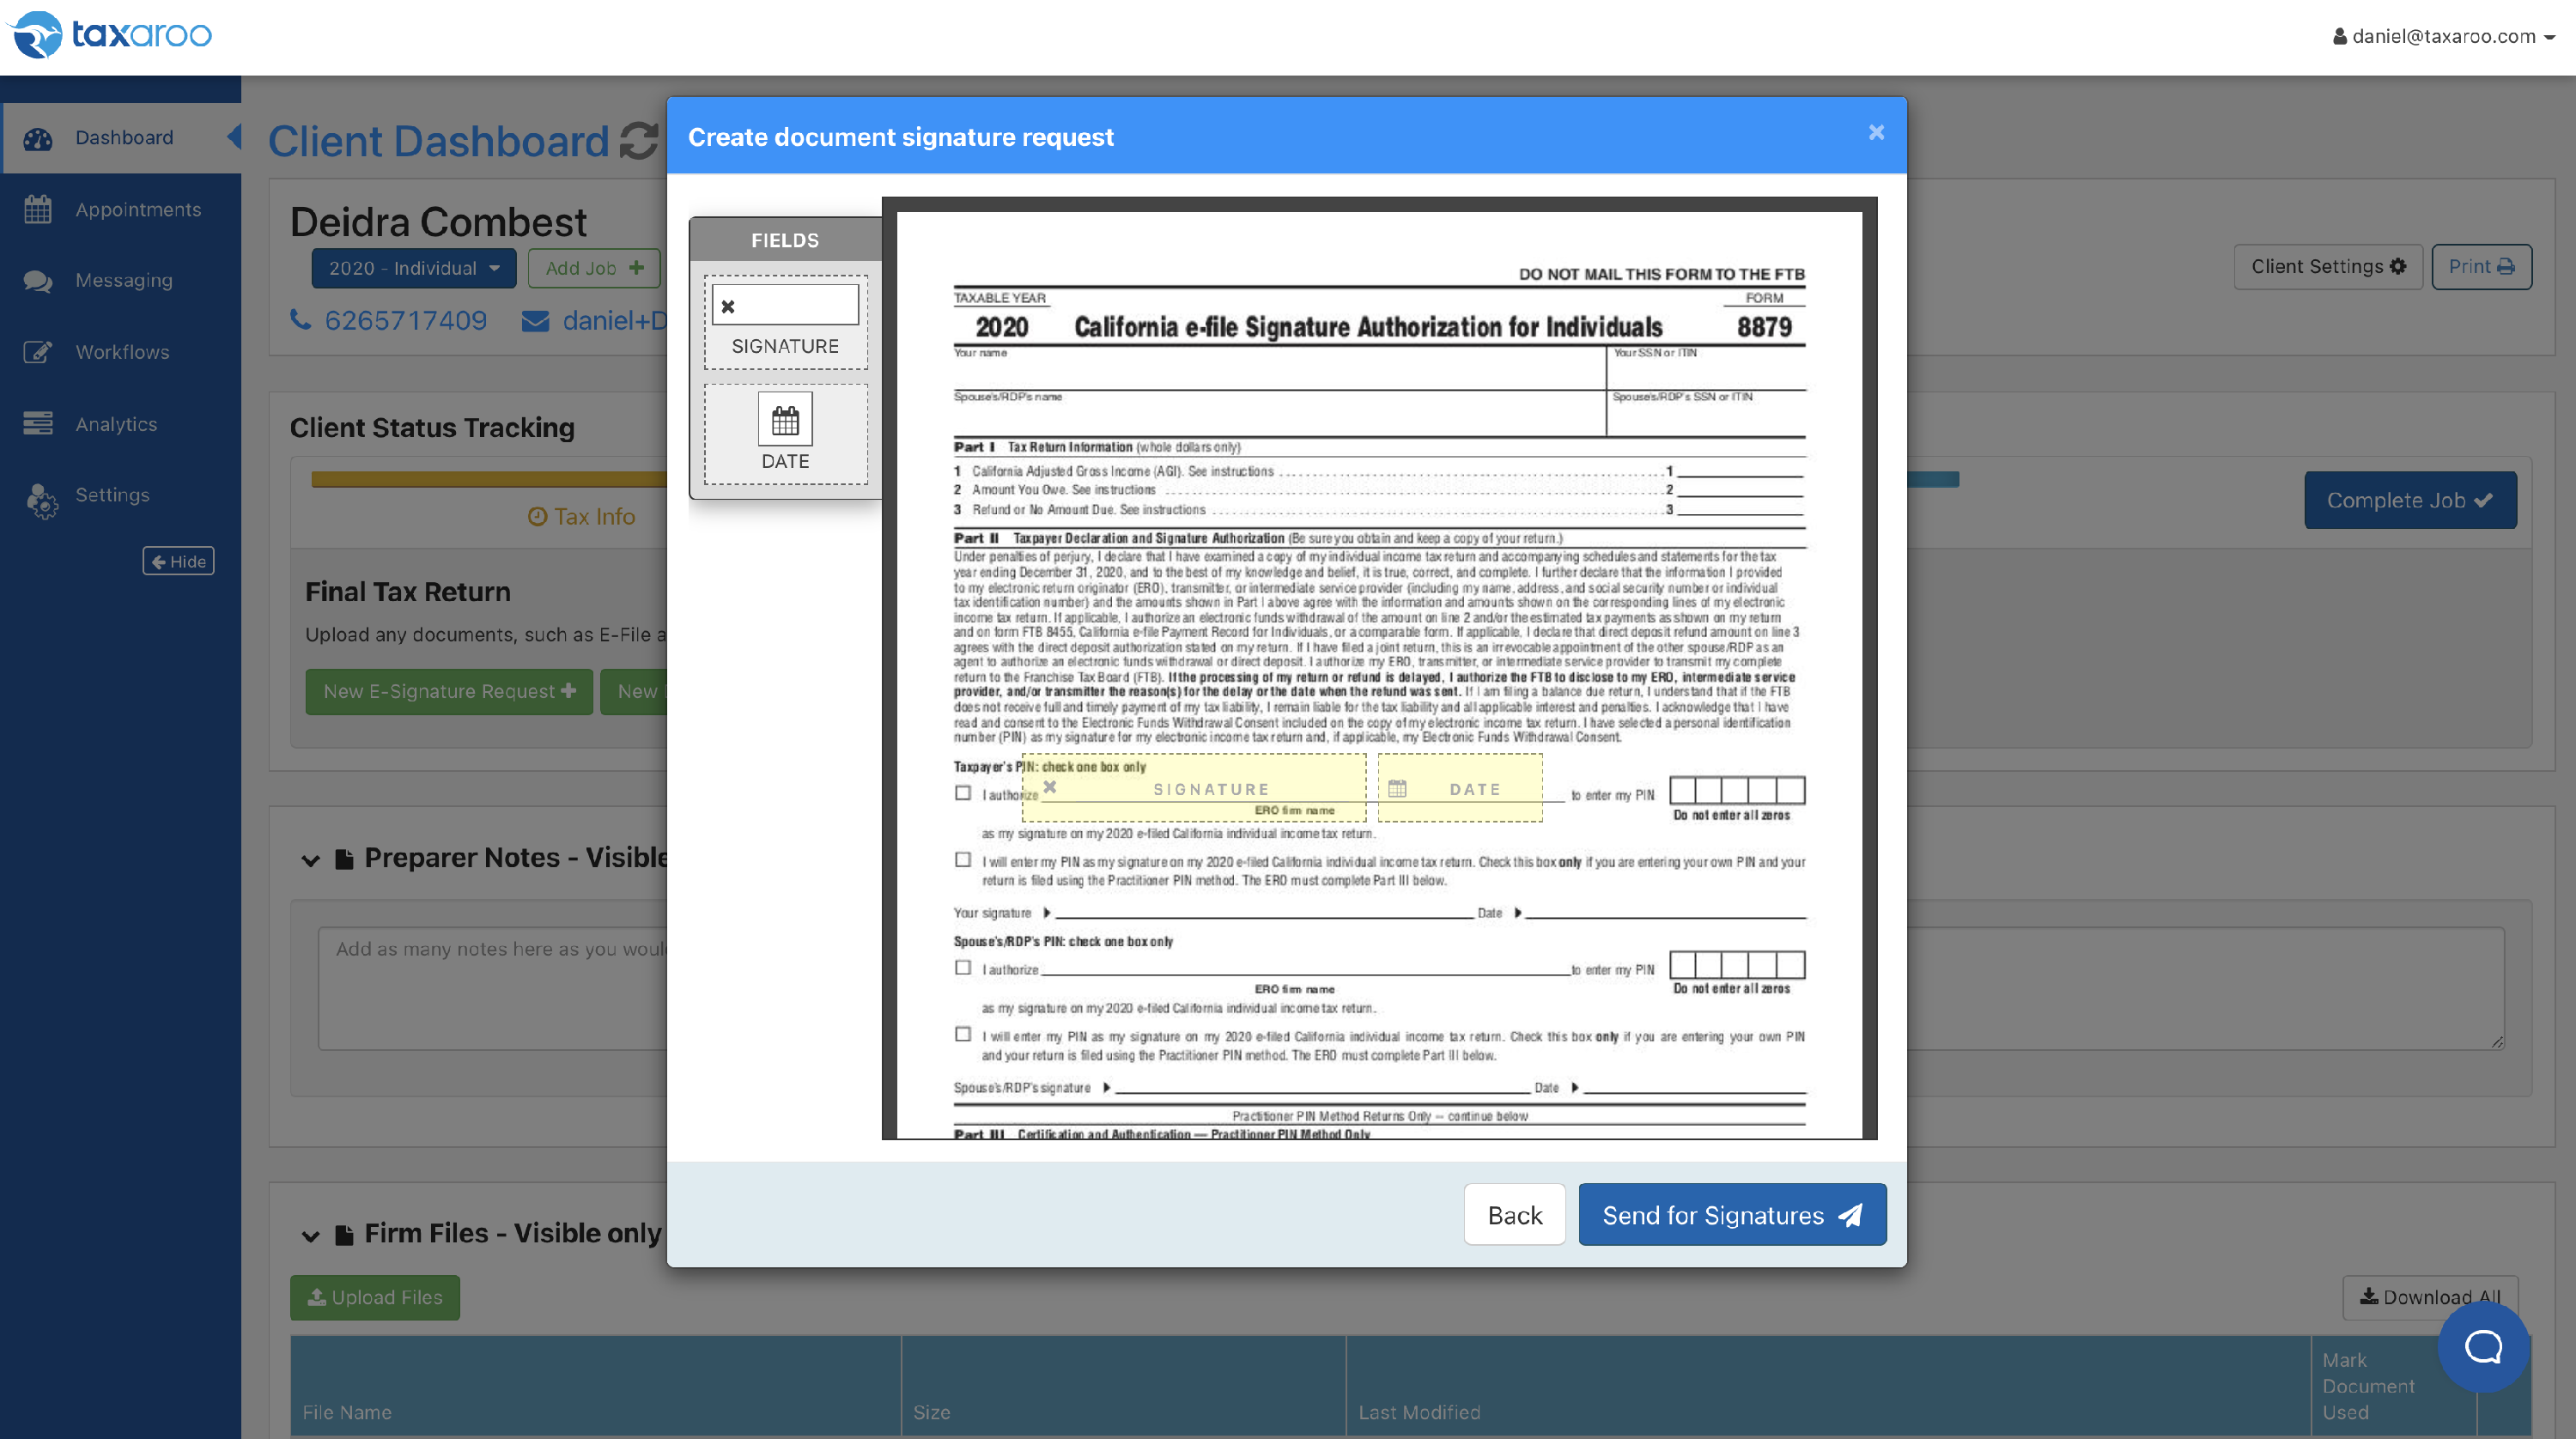
Task: Click the Back button
Action: 1514,1215
